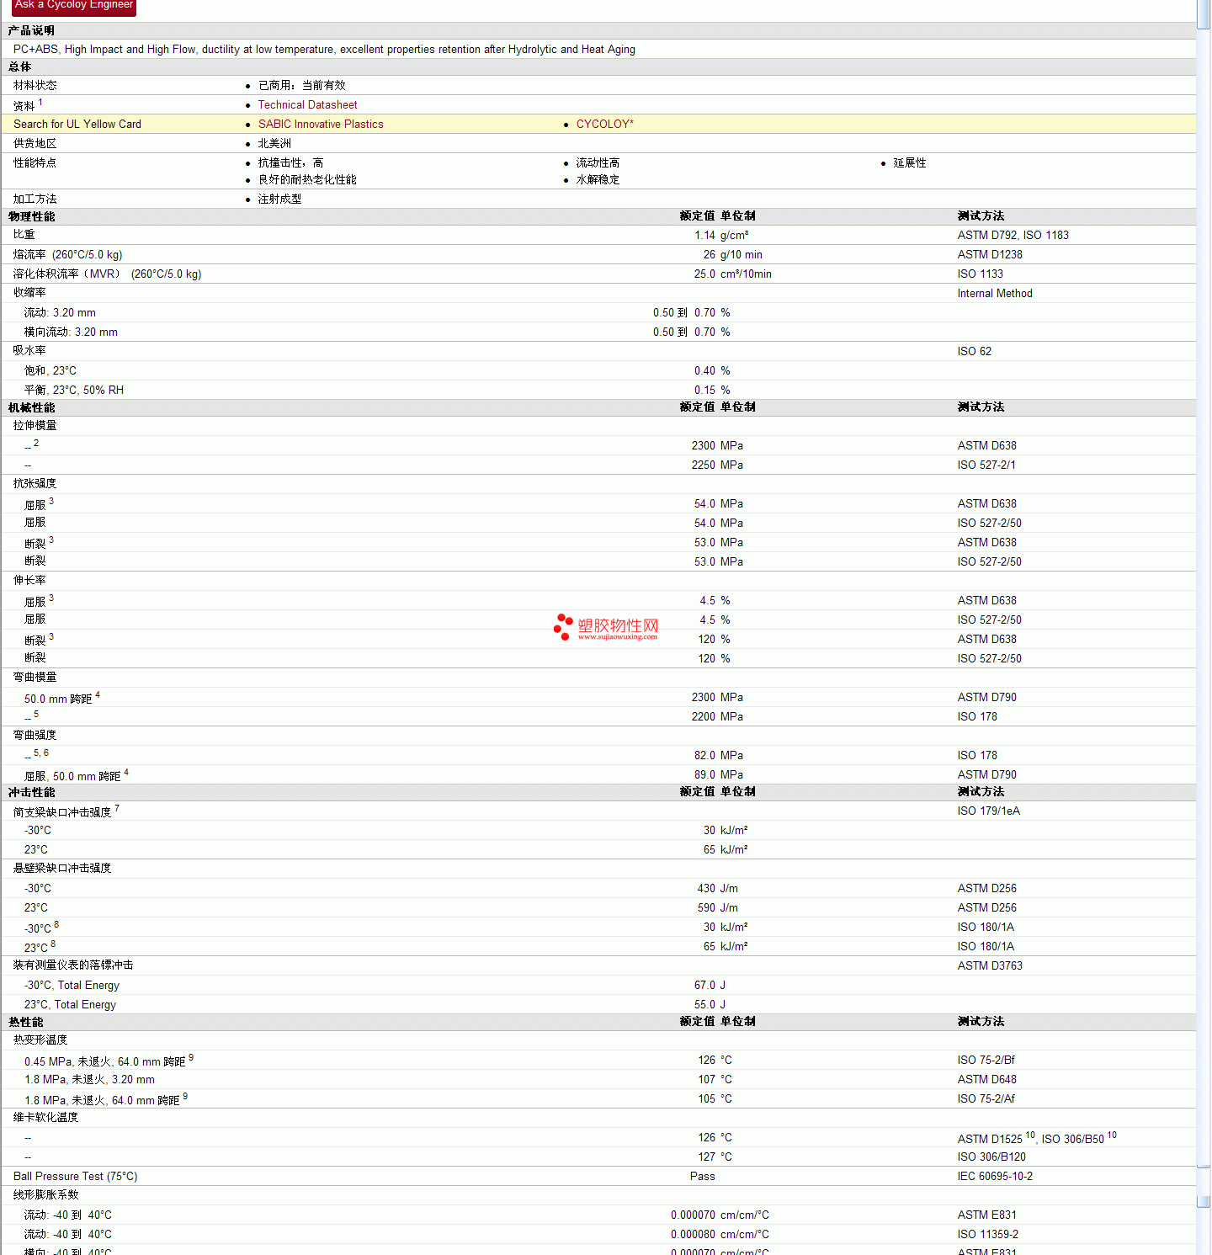Click the 89.0 MPa flexural strength value
Image resolution: width=1212 pixels, height=1255 pixels.
coord(718,775)
